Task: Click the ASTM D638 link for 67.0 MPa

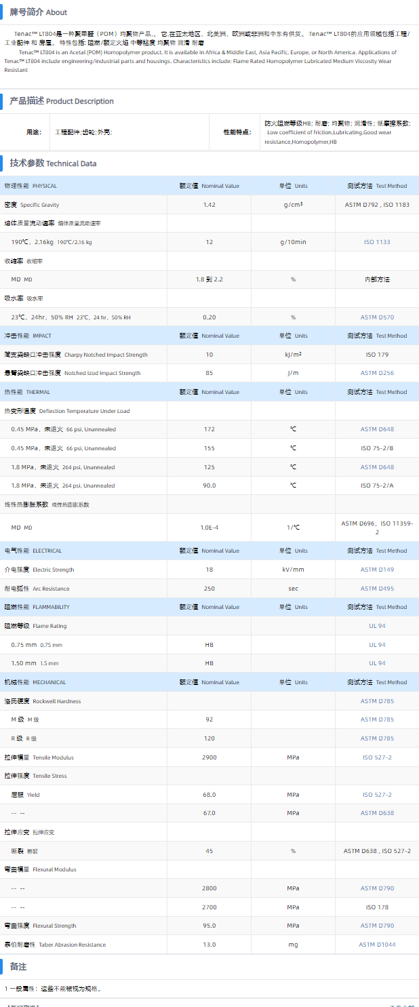Action: tap(377, 813)
